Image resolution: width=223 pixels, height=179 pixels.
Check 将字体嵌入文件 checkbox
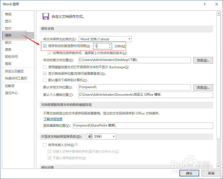coord(45,145)
